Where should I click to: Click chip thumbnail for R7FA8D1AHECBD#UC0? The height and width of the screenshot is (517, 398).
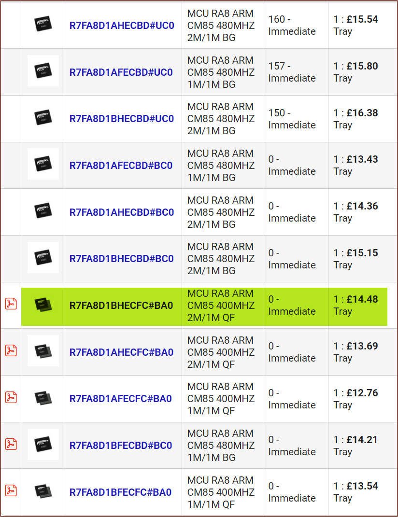pyautogui.click(x=43, y=24)
